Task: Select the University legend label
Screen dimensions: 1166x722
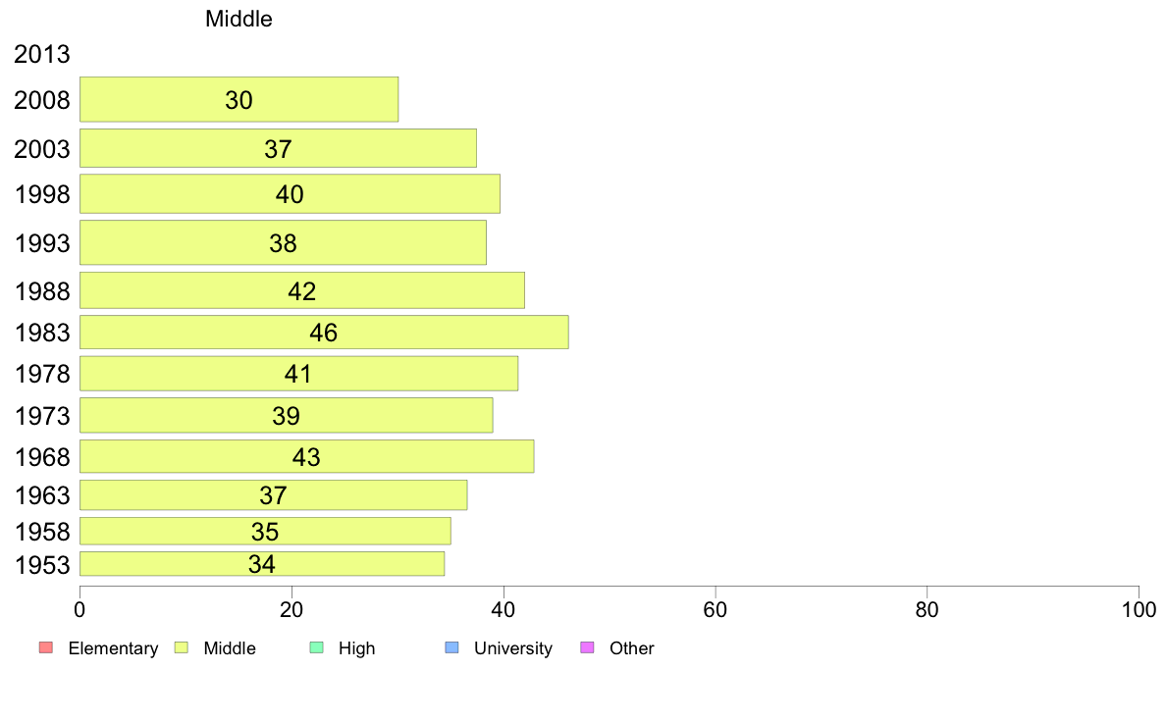Action: coord(513,648)
